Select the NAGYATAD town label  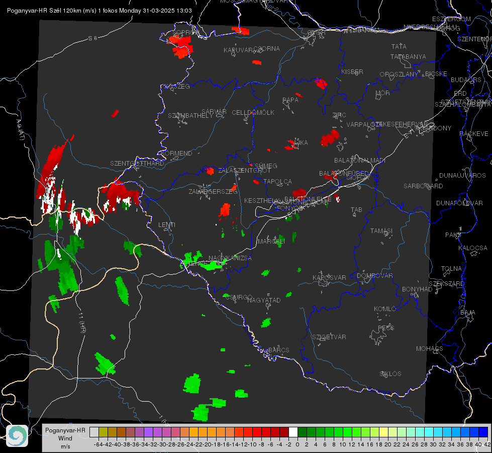tap(264, 300)
